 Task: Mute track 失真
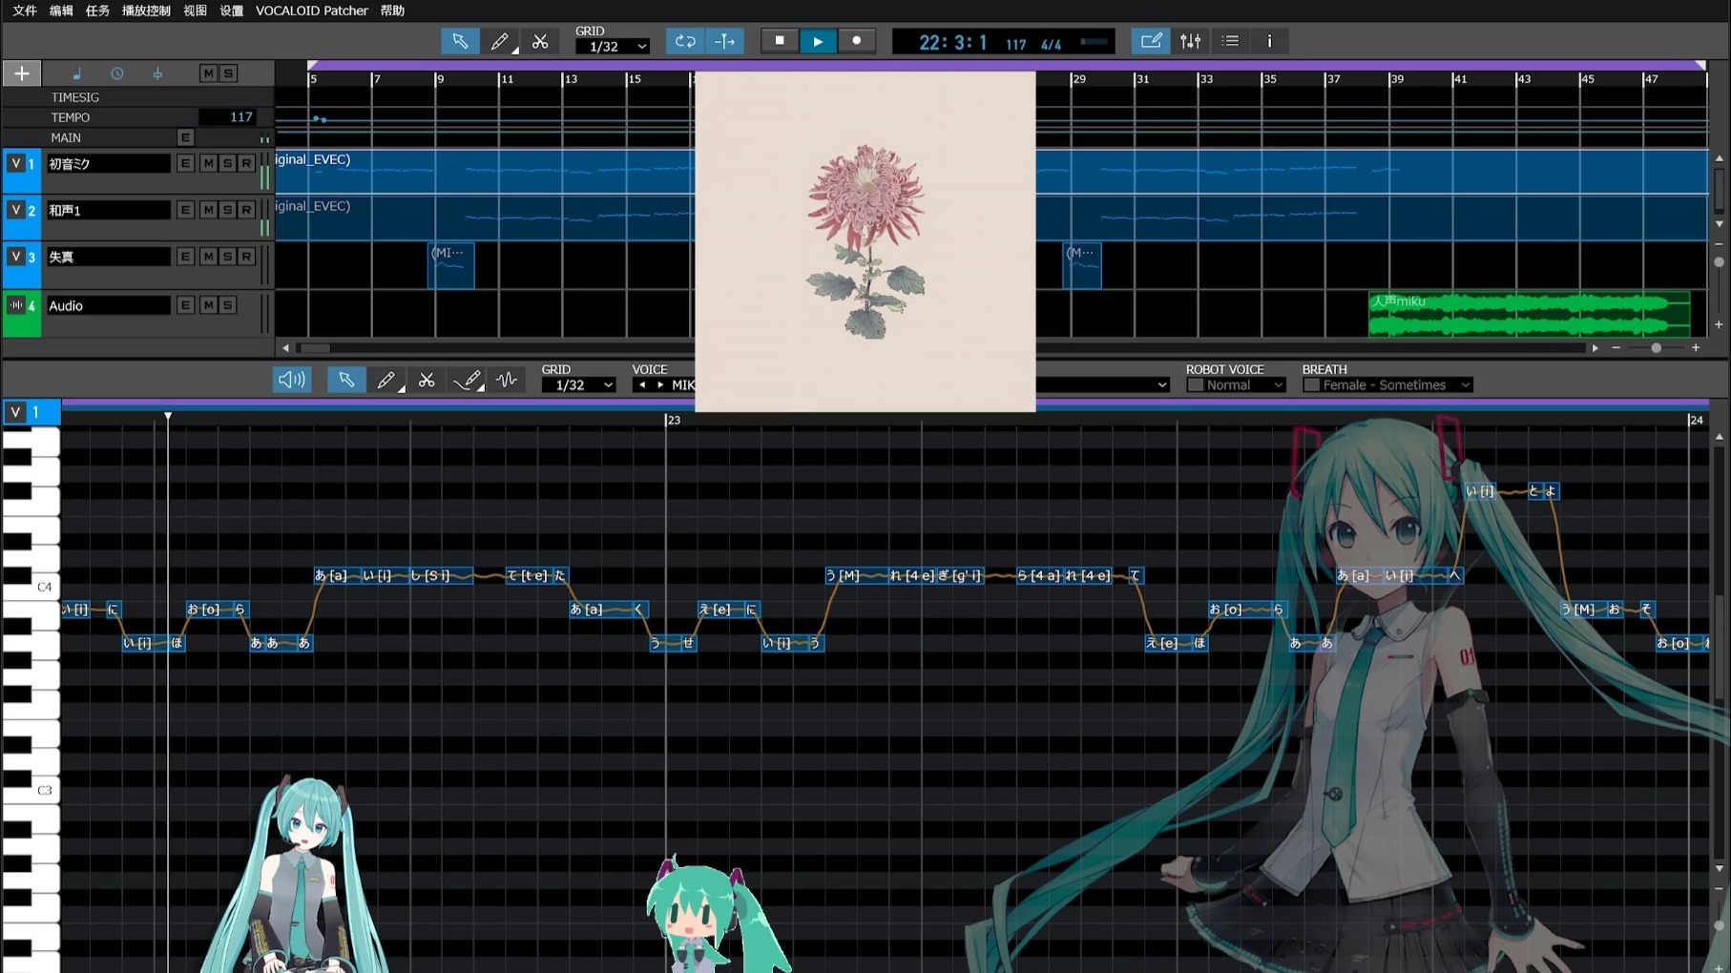coord(208,257)
